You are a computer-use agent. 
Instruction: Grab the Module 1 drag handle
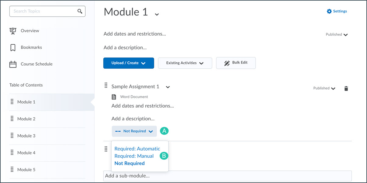12,102
